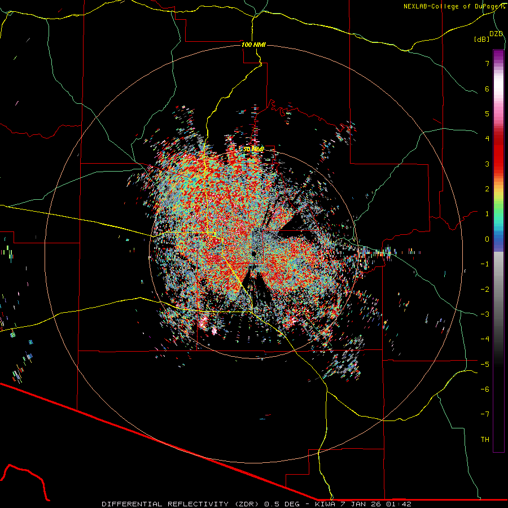Click the -1 value on the color scale
Viewport: 508px width, 508px height.
[485, 264]
